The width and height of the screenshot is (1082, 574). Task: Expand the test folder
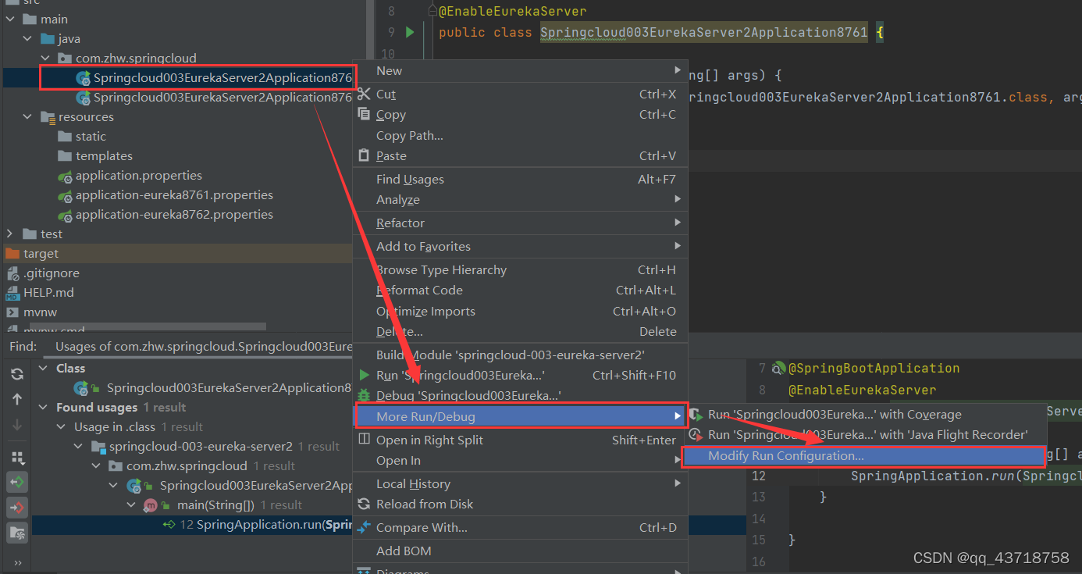9,234
